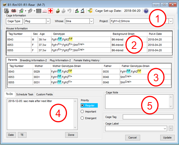The height and width of the screenshot is (145, 179).
Task: Click the To-Do list scrollbar down arrow
Action: pyautogui.click(x=75, y=127)
